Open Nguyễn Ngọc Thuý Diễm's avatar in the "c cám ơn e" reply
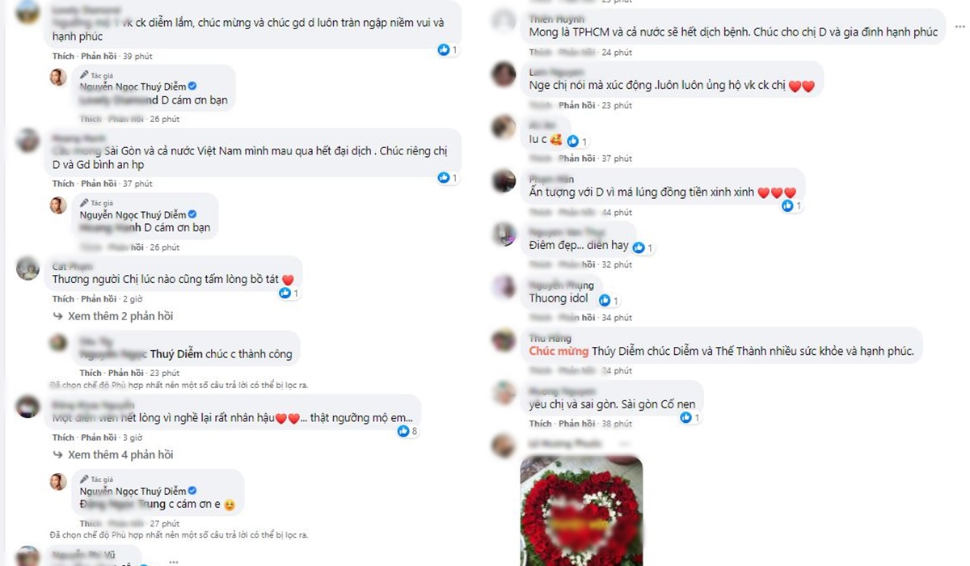970x566 pixels. (x=58, y=482)
